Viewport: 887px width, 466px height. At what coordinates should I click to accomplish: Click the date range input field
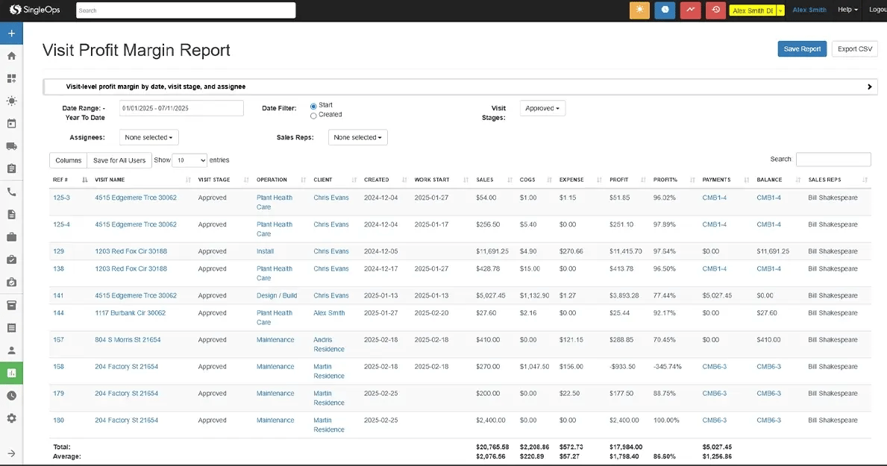click(x=181, y=108)
